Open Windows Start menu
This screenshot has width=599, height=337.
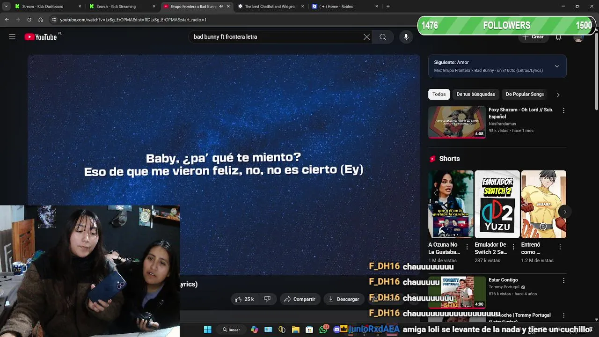207,330
